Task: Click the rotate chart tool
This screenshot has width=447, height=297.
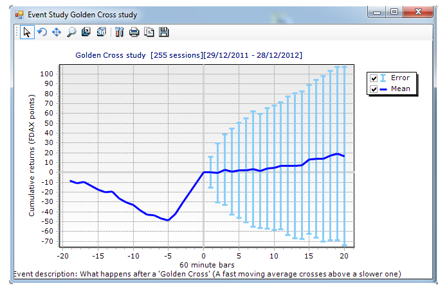Action: 42,32
